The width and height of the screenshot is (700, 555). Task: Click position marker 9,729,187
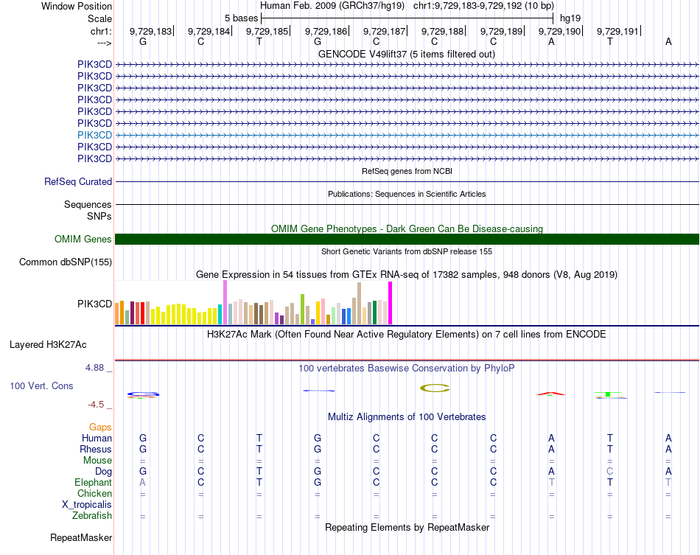tap(385, 31)
